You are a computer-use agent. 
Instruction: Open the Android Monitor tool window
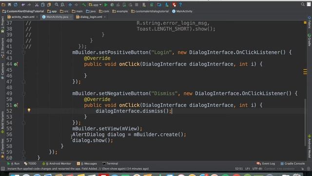click(57, 164)
